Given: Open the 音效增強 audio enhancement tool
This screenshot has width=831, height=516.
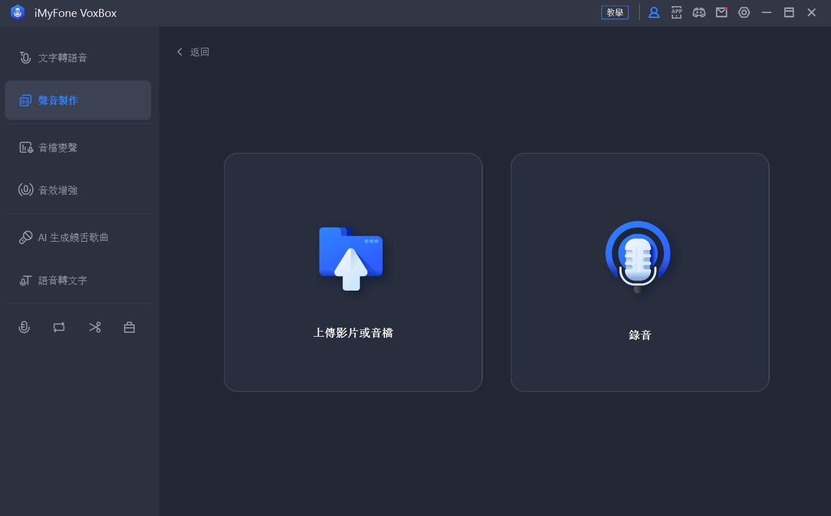Looking at the screenshot, I should point(59,190).
